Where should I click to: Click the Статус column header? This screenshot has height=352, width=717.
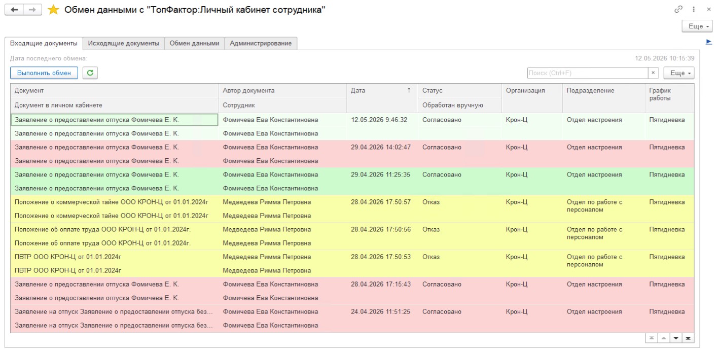click(459, 91)
